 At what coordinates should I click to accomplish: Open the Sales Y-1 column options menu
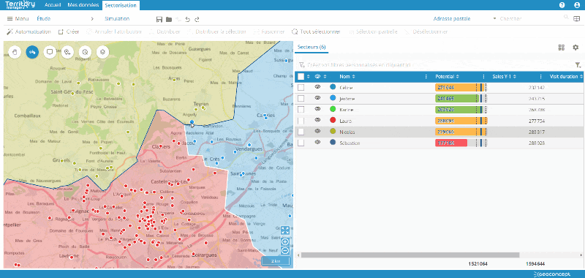click(541, 77)
